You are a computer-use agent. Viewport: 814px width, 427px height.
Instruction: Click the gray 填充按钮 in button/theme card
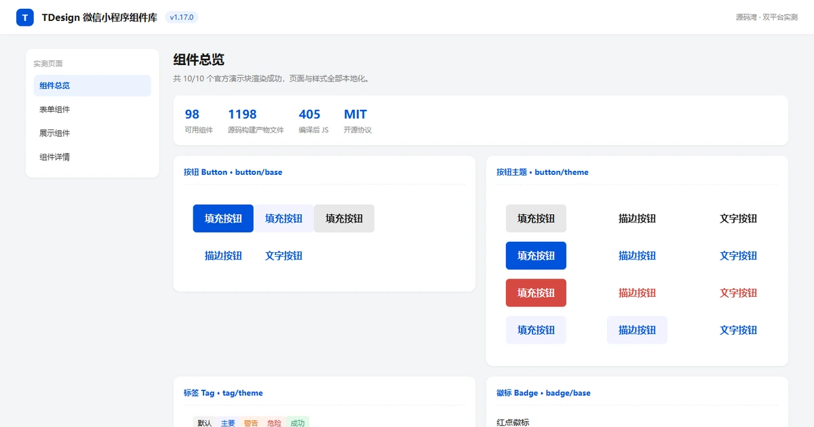click(x=536, y=218)
